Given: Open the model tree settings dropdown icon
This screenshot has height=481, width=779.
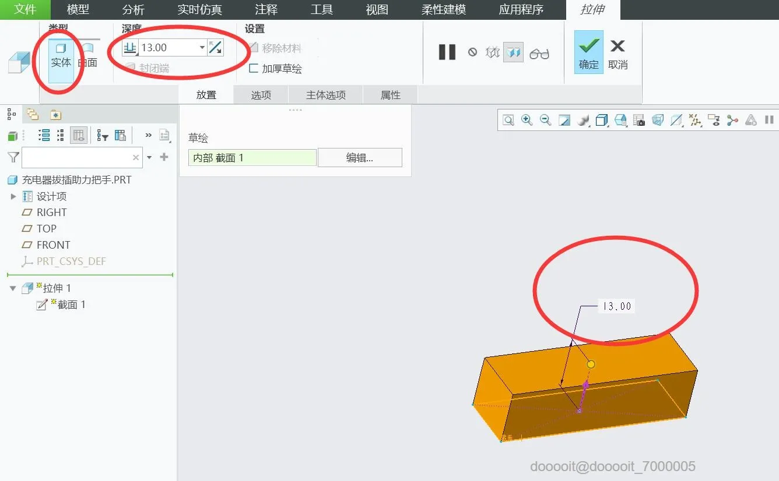Looking at the screenshot, I should tap(165, 136).
